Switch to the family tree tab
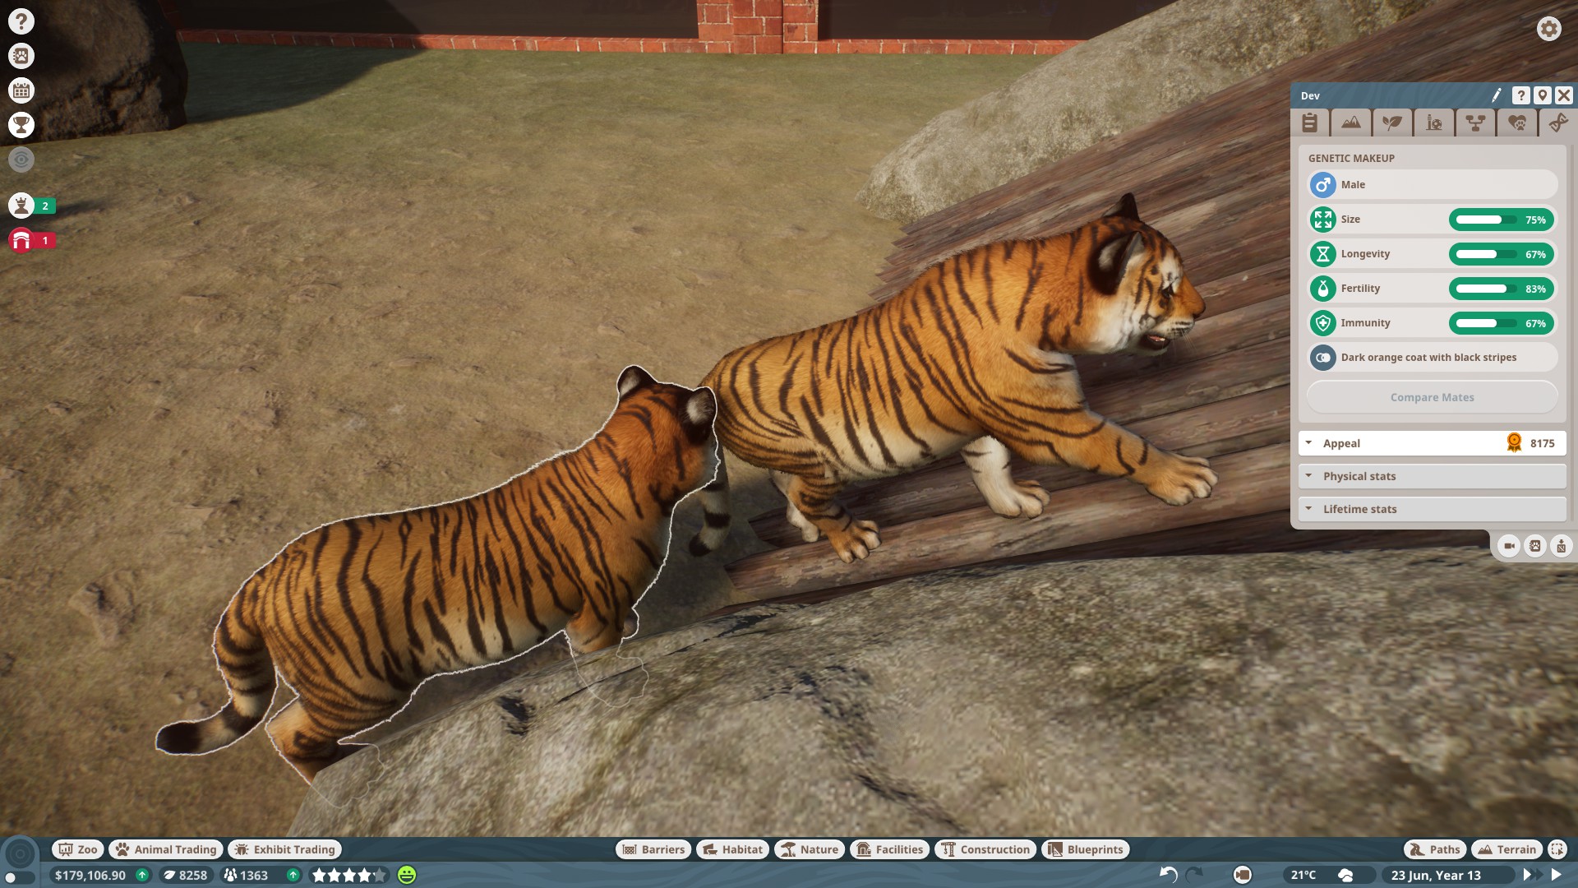The width and height of the screenshot is (1578, 888). [1475, 123]
